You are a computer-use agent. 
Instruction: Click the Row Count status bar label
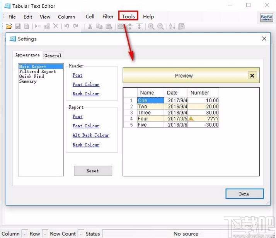coord(63,234)
